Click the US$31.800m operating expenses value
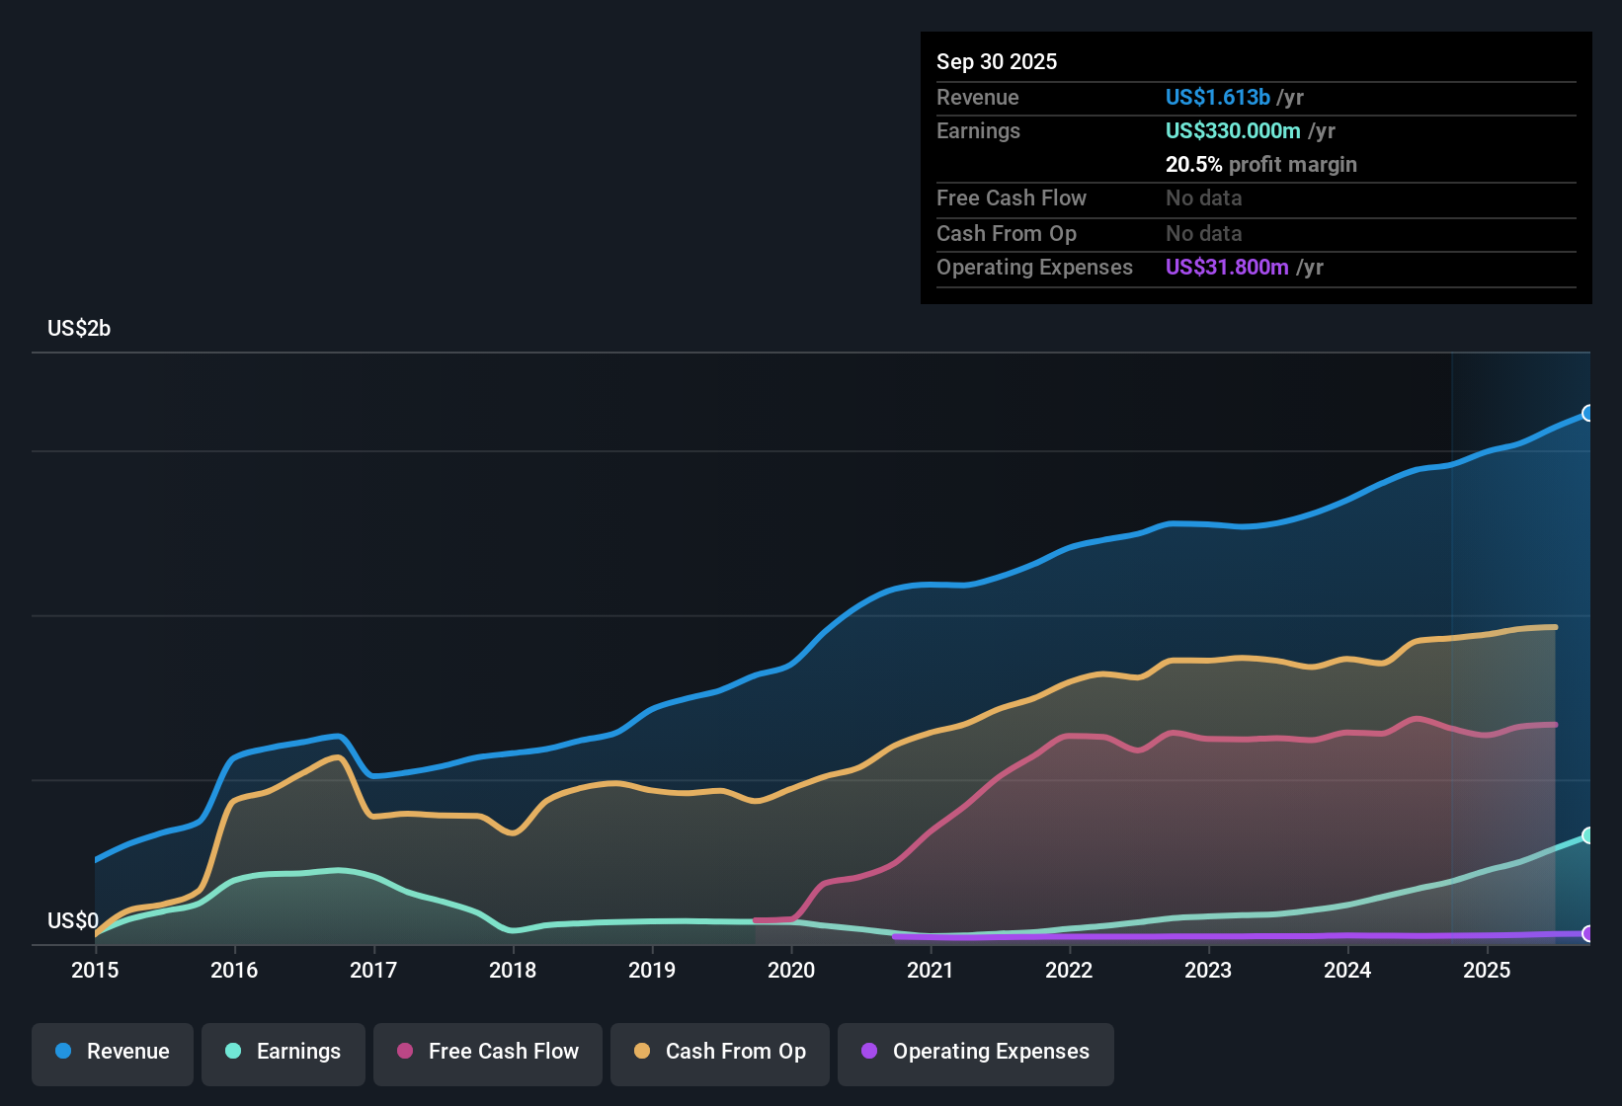 click(x=1227, y=267)
